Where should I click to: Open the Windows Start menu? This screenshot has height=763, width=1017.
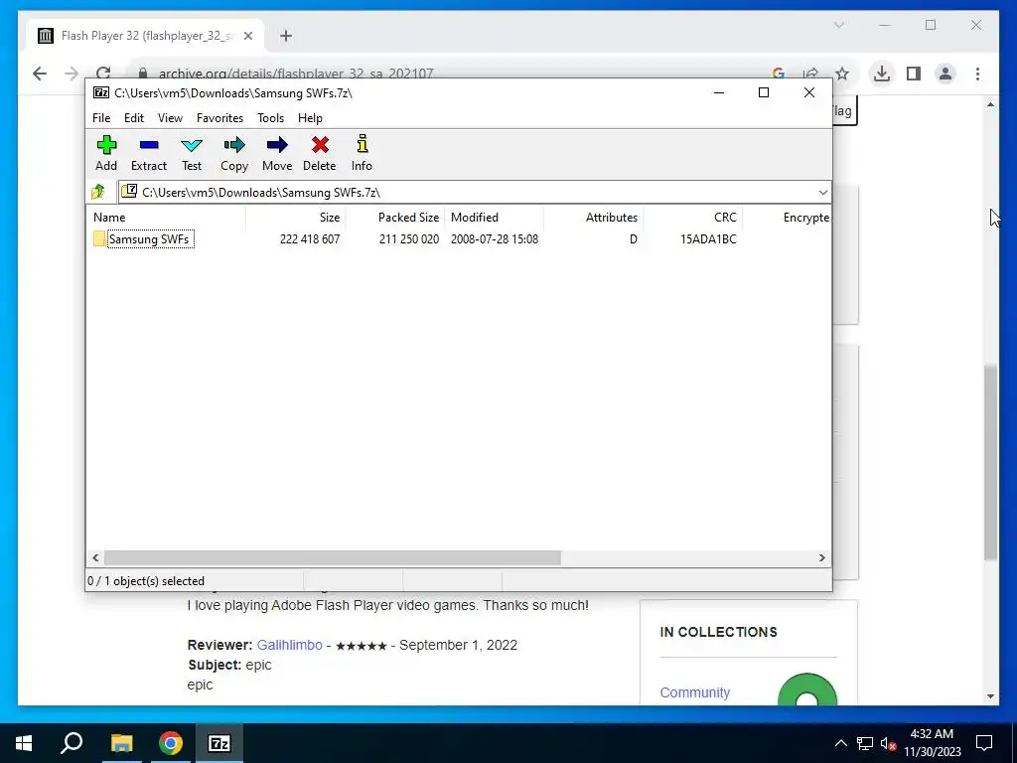24,743
